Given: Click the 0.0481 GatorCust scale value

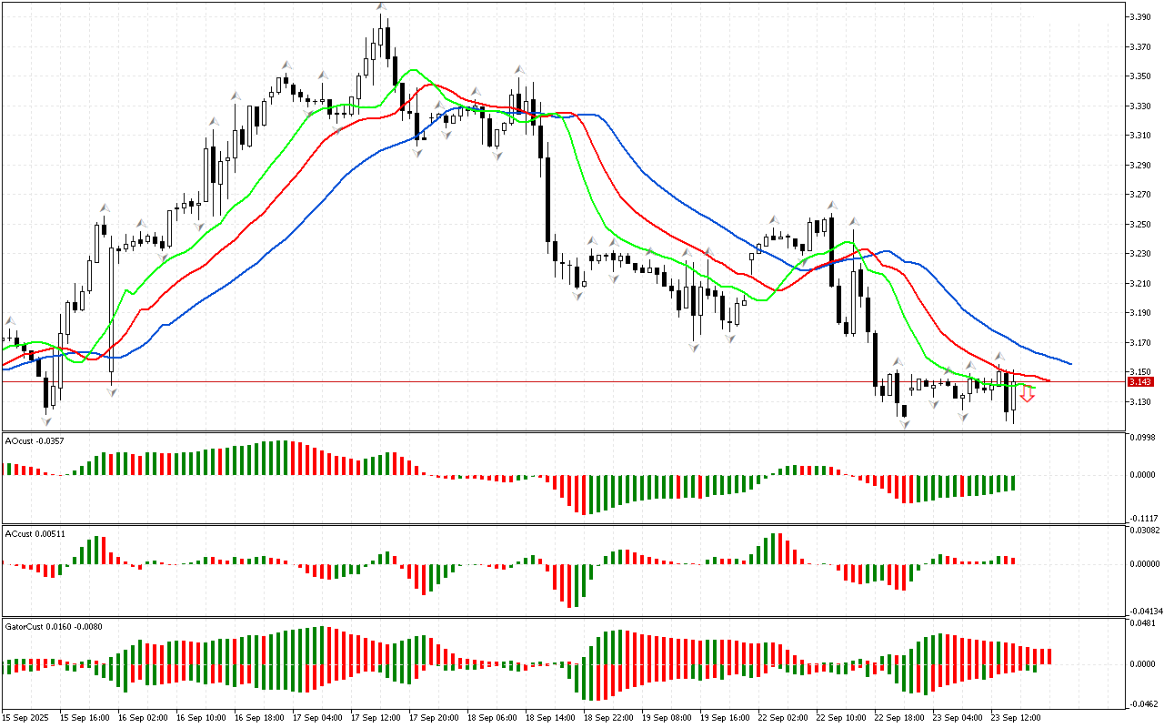Looking at the screenshot, I should point(1142,623).
